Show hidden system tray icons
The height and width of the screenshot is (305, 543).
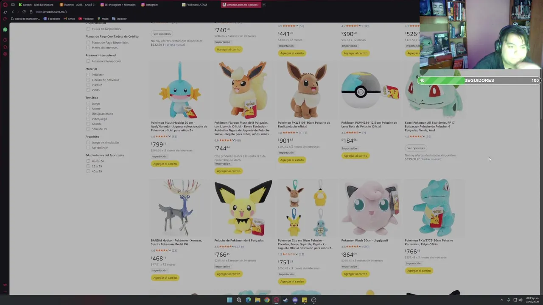click(501, 300)
